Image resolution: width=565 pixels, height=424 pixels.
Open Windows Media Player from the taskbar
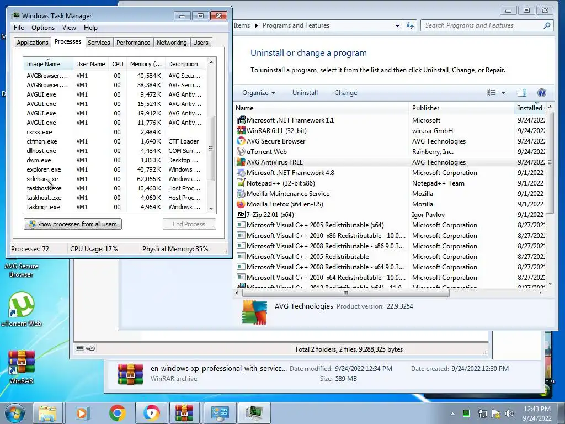point(82,413)
